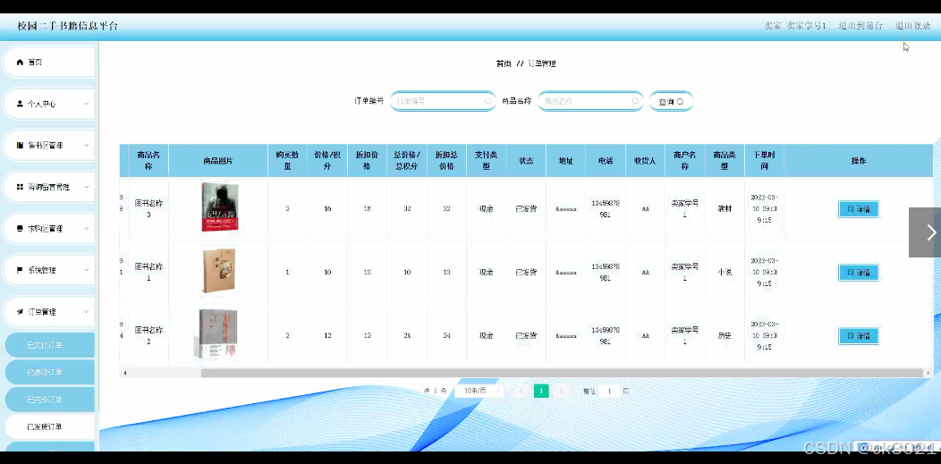The width and height of the screenshot is (941, 464).
Task: Click 详情 button for 图书名称 3
Action: click(858, 208)
